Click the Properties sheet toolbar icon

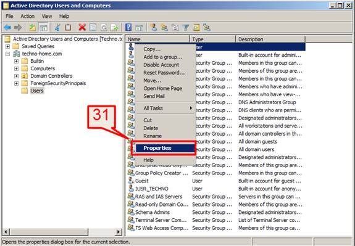[x=93, y=28]
